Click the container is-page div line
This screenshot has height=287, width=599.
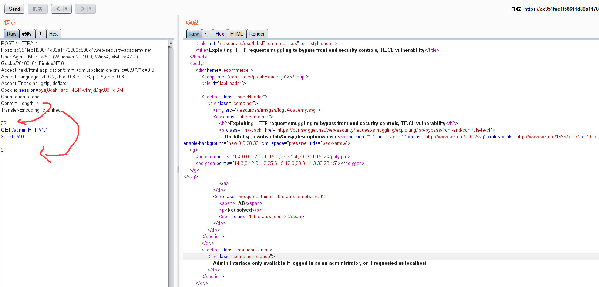coord(241,256)
